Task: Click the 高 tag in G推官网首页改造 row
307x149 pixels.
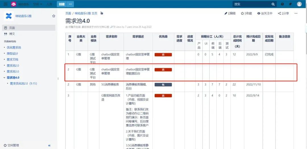Action: [x=163, y=96]
